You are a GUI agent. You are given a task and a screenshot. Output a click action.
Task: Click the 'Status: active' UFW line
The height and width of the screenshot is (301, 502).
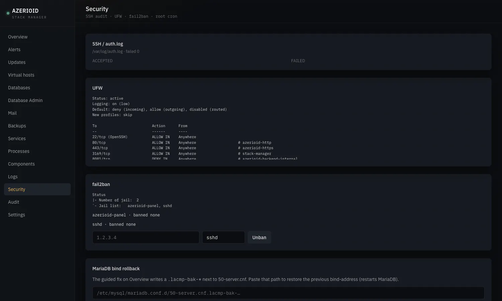point(108,98)
